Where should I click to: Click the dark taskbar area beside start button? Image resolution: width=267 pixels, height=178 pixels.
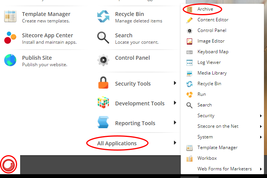tap(101, 165)
